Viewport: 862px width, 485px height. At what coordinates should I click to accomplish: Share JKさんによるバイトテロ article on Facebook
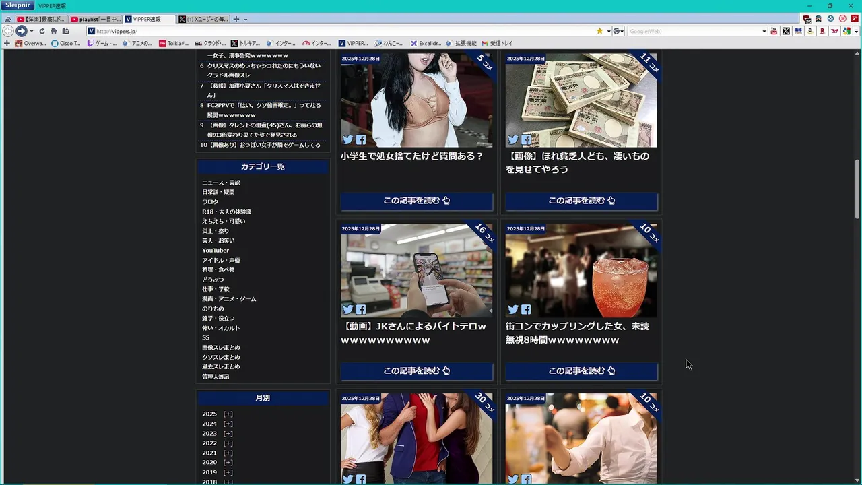coord(361,310)
